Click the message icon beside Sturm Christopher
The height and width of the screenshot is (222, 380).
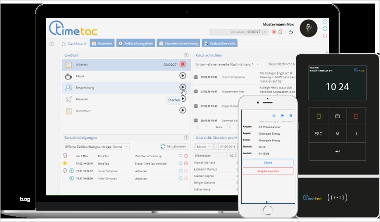tap(196, 77)
